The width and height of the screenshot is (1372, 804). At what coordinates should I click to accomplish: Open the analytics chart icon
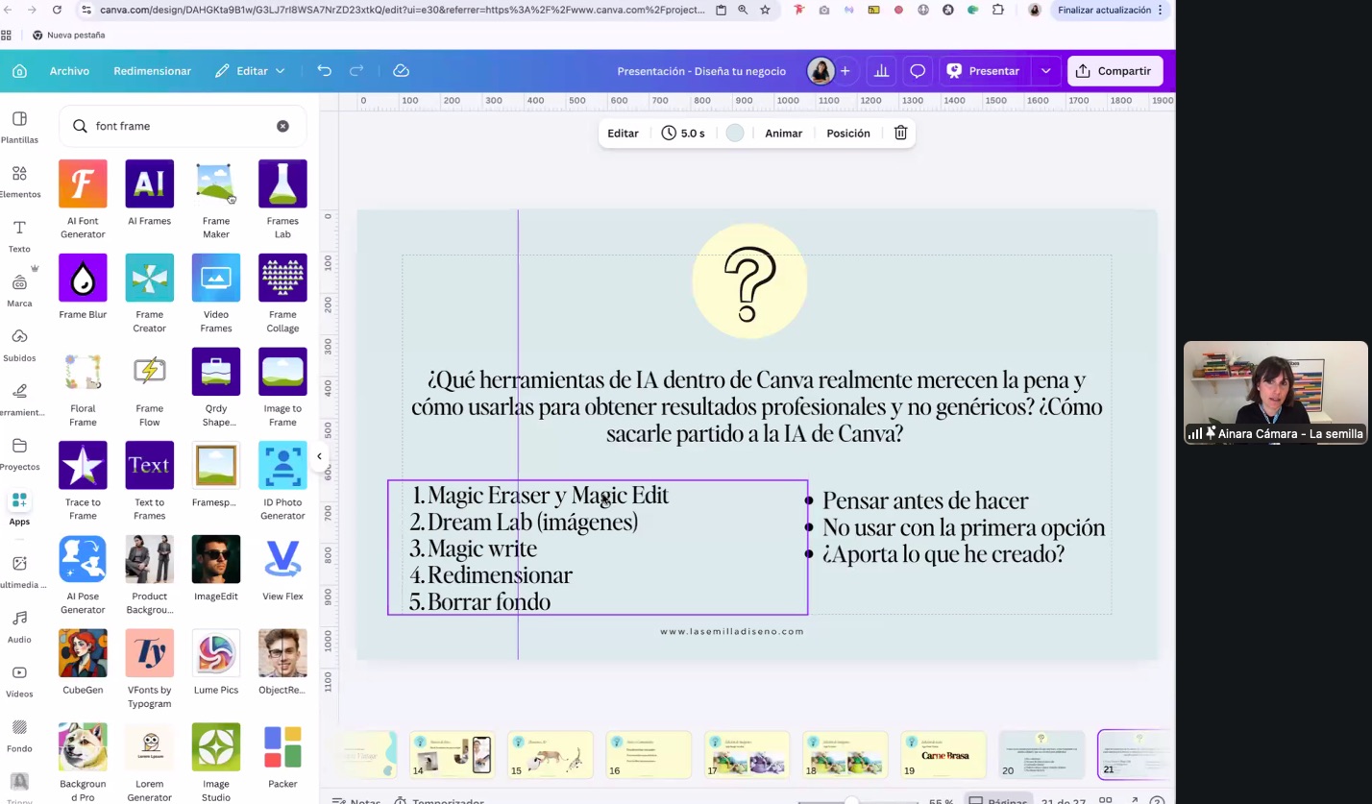880,71
